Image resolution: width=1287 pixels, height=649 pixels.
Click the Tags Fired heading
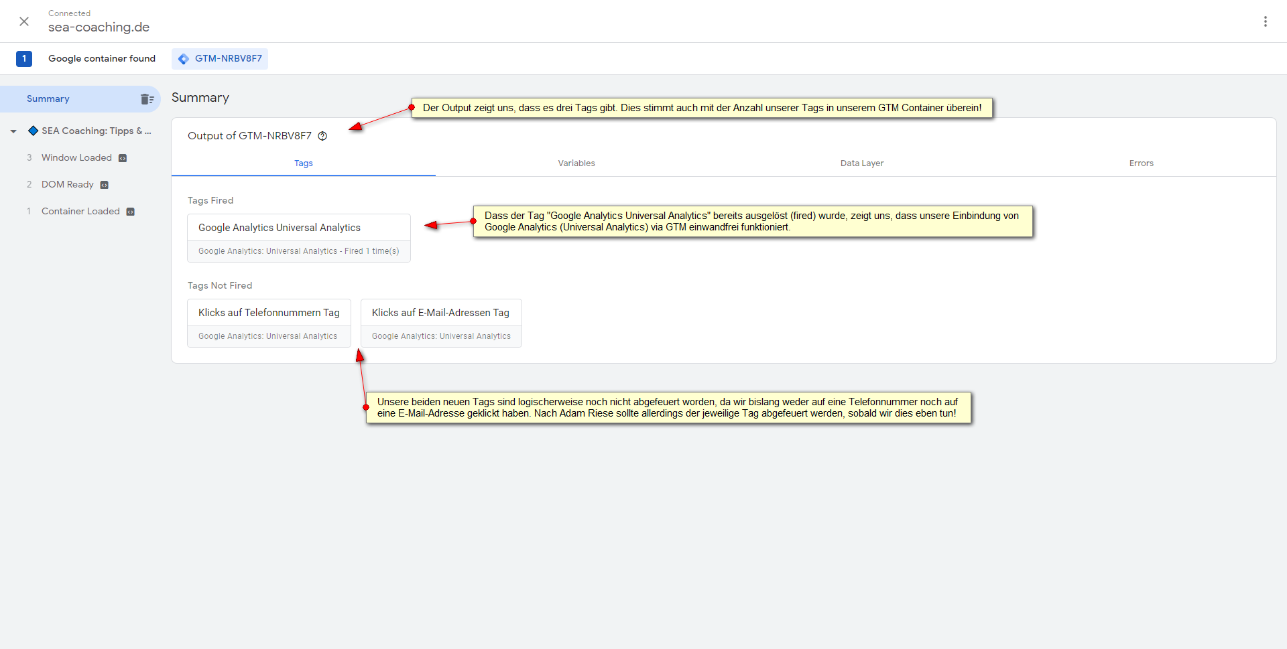pos(210,201)
